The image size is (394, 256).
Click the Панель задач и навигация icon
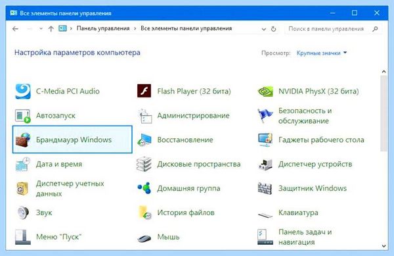[x=265, y=237]
